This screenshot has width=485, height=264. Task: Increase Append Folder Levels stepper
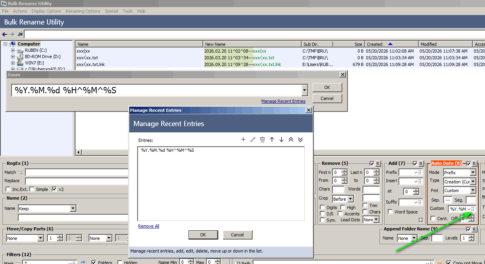471,236
